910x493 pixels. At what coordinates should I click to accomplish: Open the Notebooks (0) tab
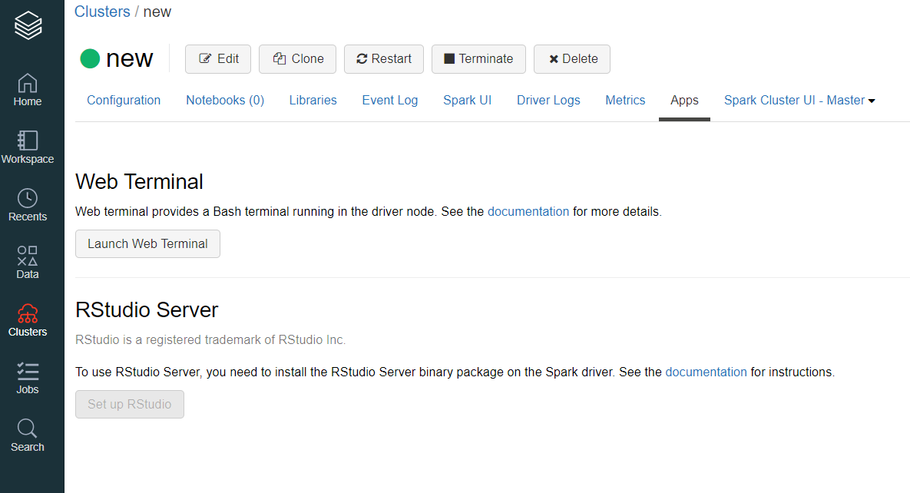point(225,100)
